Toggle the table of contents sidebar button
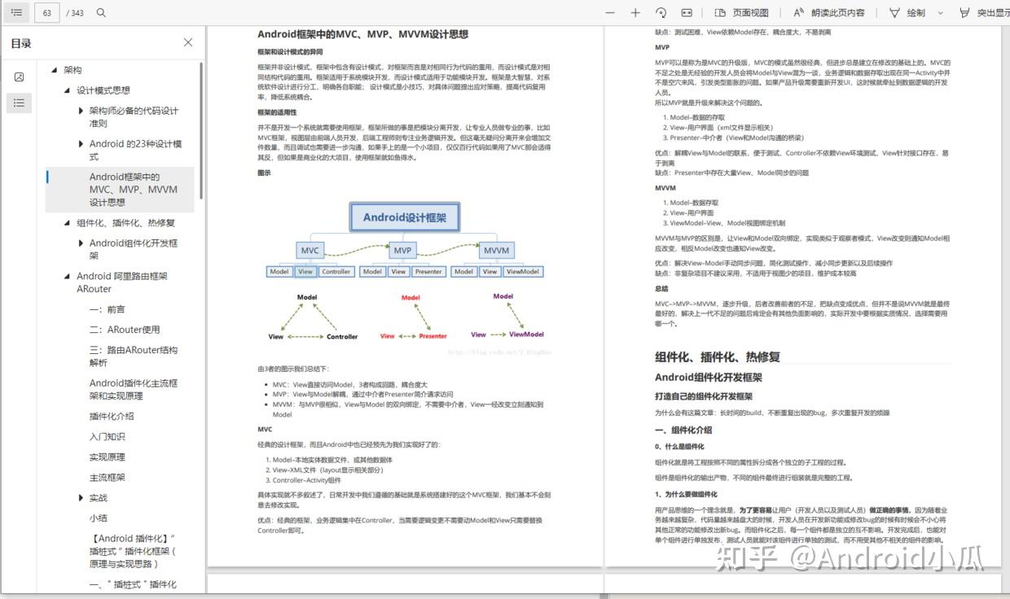Viewport: 1010px width, 599px height. click(17, 12)
